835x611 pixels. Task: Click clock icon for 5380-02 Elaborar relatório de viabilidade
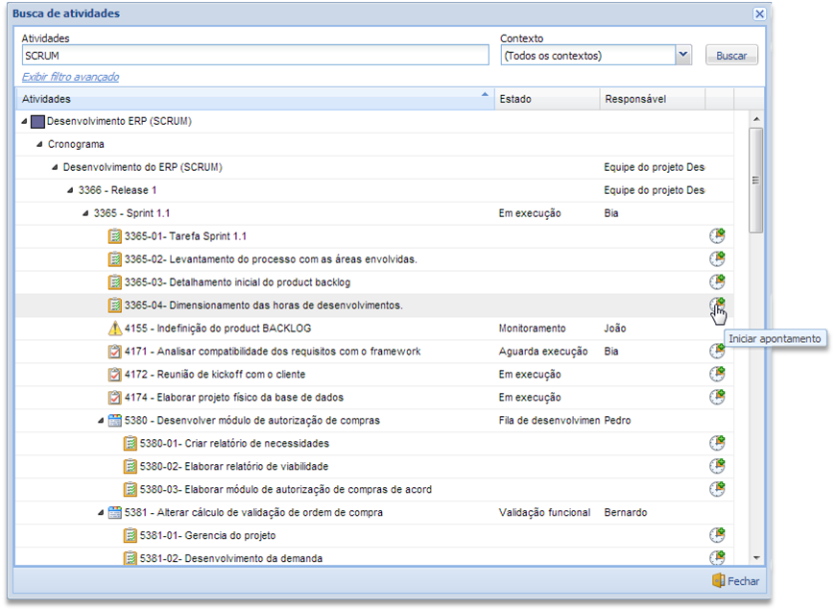(717, 466)
